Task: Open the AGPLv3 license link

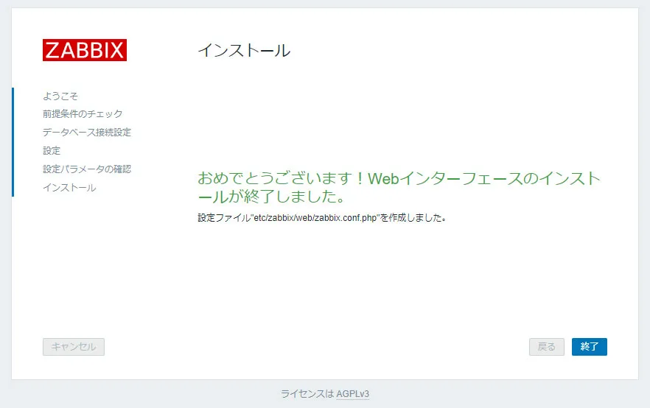Action: tap(352, 394)
